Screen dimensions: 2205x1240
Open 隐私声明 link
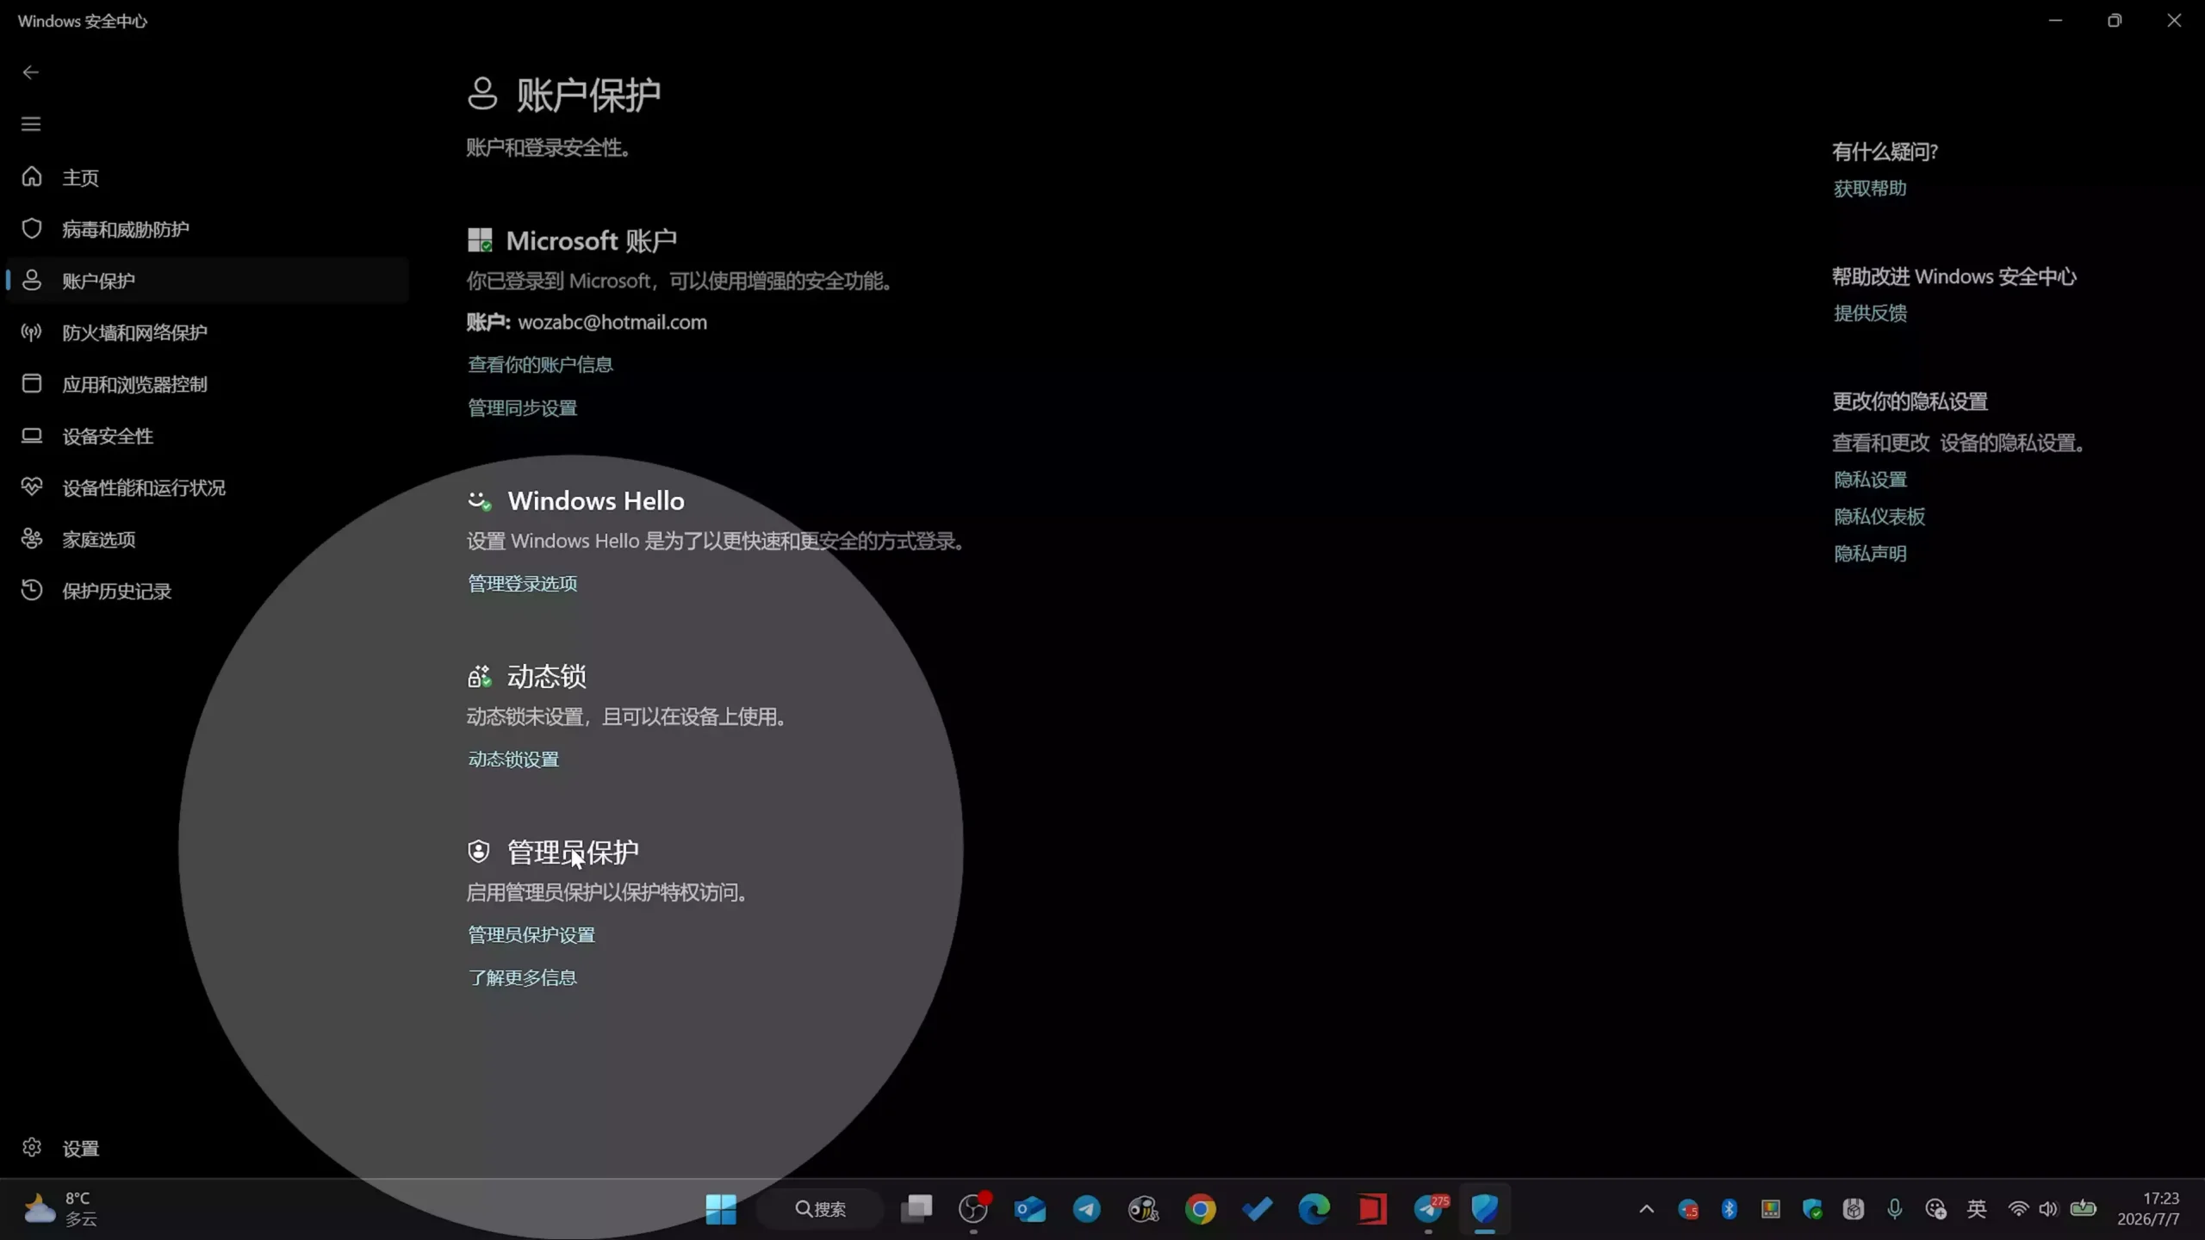pos(1870,554)
